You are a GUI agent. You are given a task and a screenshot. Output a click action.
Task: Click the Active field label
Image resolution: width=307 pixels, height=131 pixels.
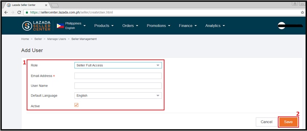(35, 106)
